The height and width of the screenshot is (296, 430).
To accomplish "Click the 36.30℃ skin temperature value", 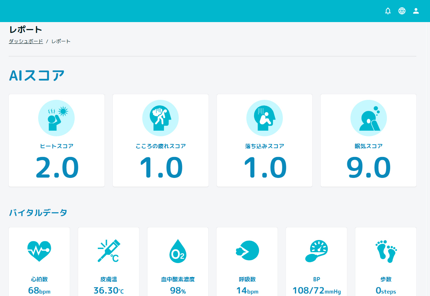I will (x=109, y=290).
